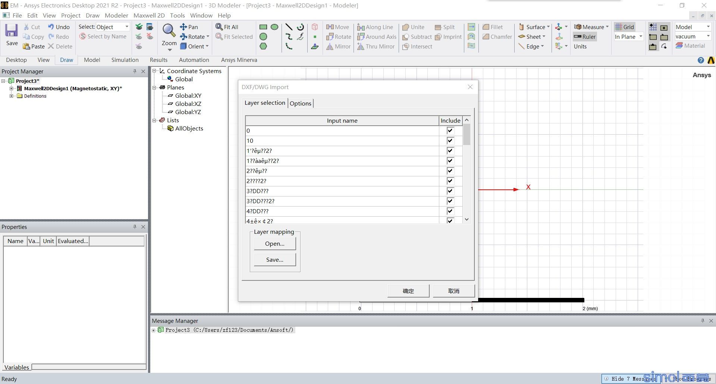Click the Measure tool
Screen dimensions: 716x384
point(589,27)
